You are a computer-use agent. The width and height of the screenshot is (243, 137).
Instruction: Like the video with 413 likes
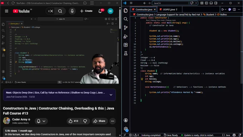point(74,121)
